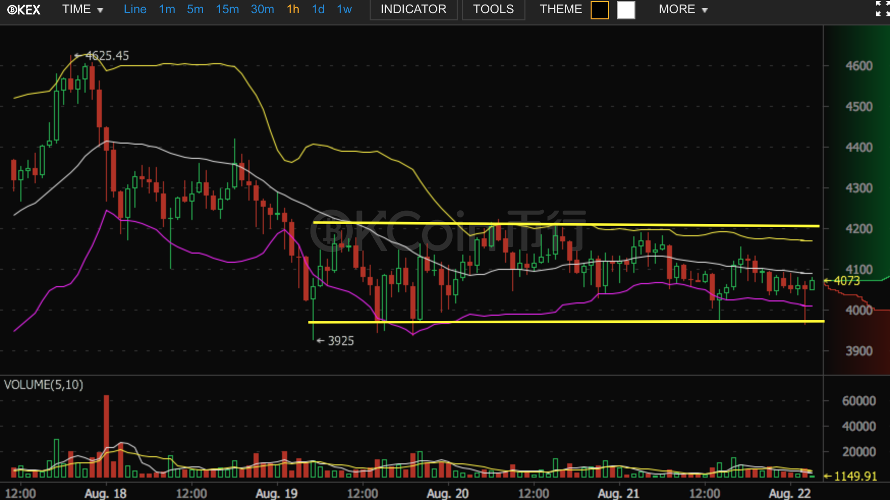890x500 pixels.
Task: Toggle fullscreen mode icon
Action: tap(882, 9)
